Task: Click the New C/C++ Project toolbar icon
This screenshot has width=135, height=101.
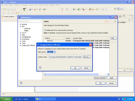Action: click(x=30, y=9)
